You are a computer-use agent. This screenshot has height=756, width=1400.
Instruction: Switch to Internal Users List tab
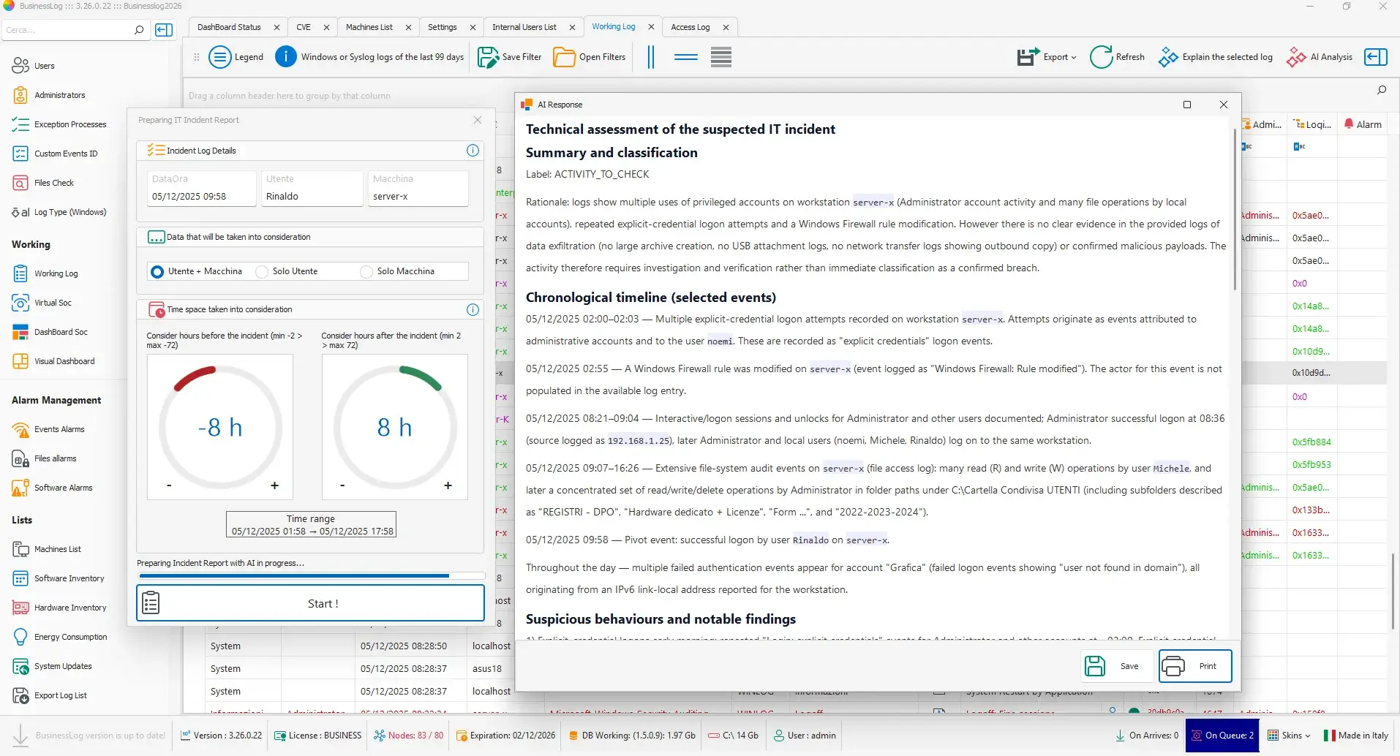tap(524, 27)
